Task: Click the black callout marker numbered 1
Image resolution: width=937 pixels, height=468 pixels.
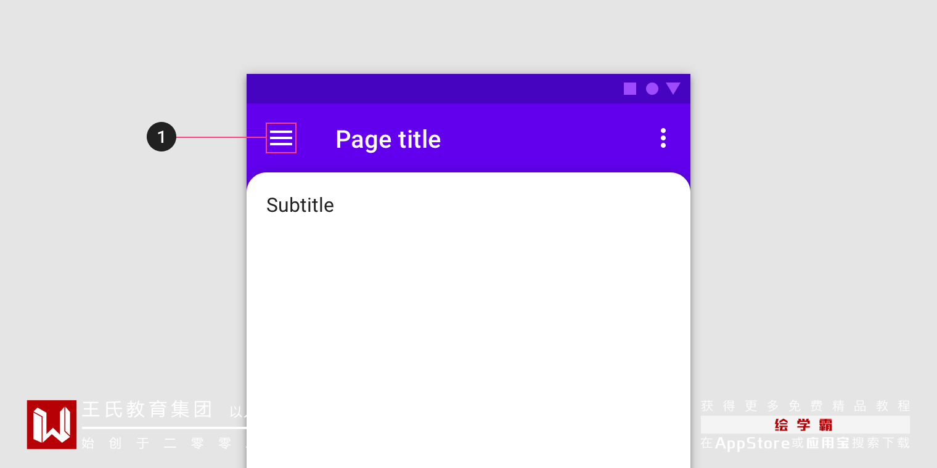Action: pyautogui.click(x=162, y=137)
